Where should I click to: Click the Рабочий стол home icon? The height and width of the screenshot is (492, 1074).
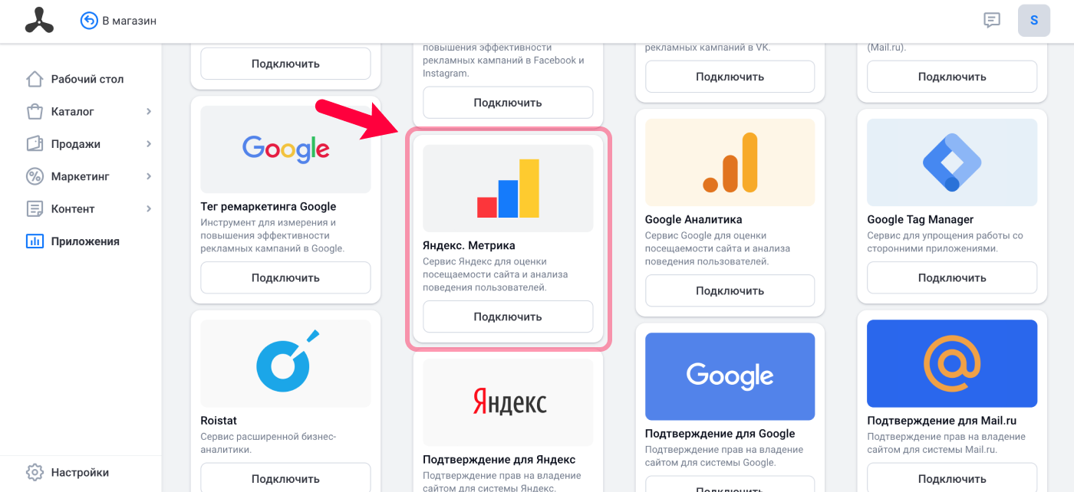[x=35, y=79]
